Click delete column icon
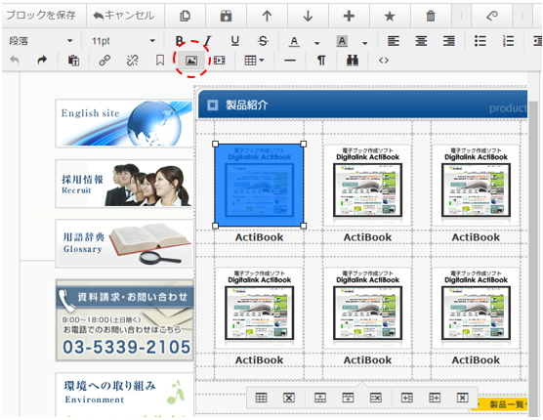 (462, 398)
